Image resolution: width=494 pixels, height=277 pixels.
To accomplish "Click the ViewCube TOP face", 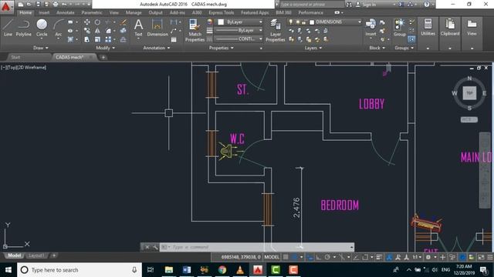I will (x=469, y=93).
